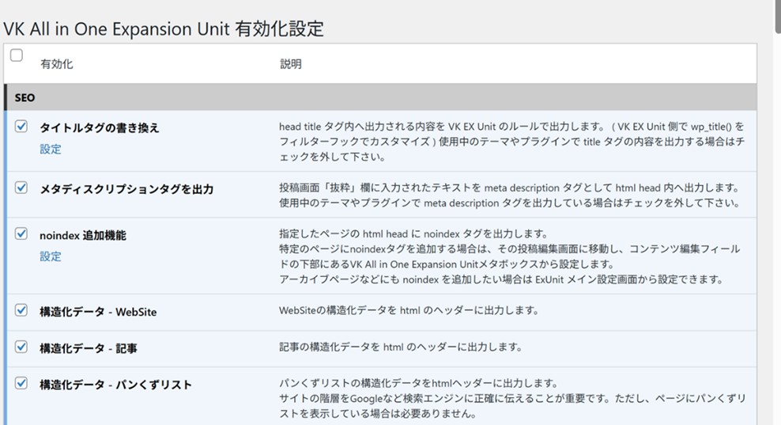
Task: Click description starting with head title タグ内へ出力
Action: [x=512, y=142]
